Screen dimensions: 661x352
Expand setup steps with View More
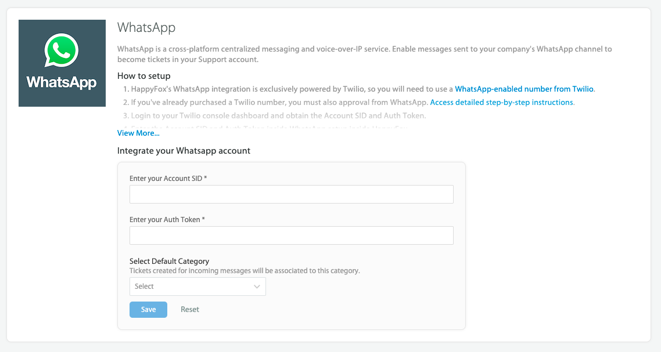[138, 133]
